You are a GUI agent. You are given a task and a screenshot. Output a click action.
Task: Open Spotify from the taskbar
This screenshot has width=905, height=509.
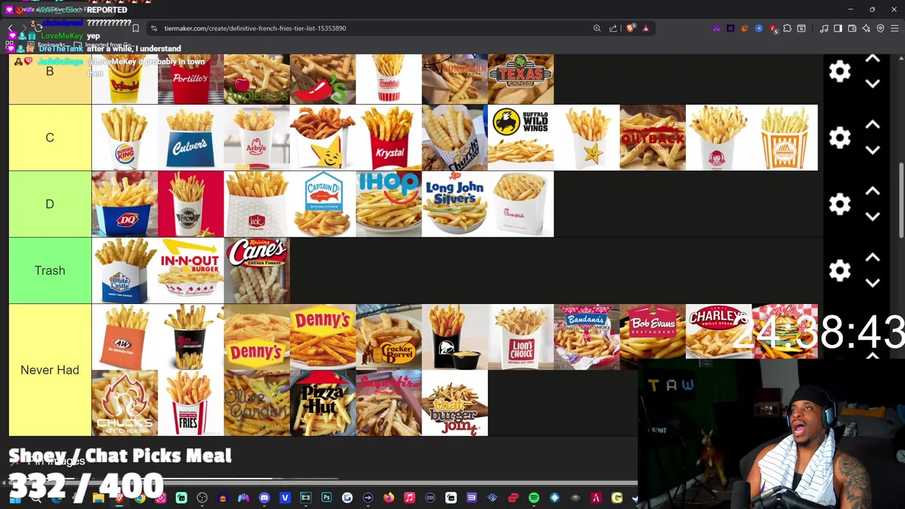(x=534, y=498)
